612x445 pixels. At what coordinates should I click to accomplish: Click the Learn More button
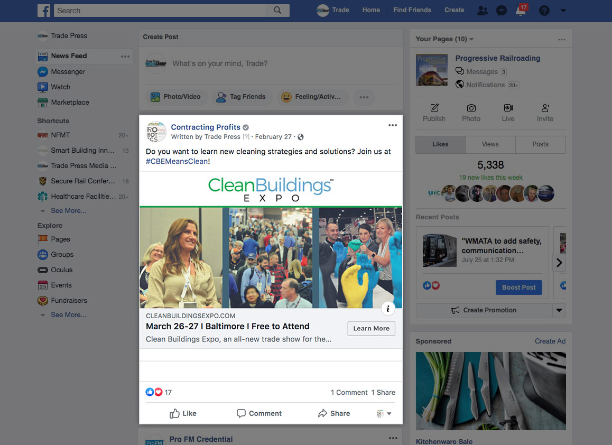(371, 329)
